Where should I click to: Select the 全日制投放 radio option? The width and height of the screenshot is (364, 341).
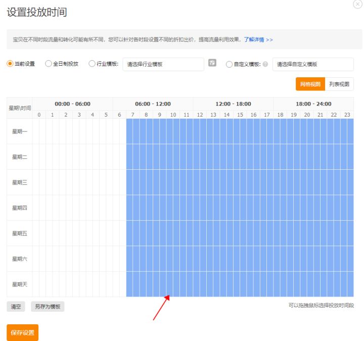49,64
